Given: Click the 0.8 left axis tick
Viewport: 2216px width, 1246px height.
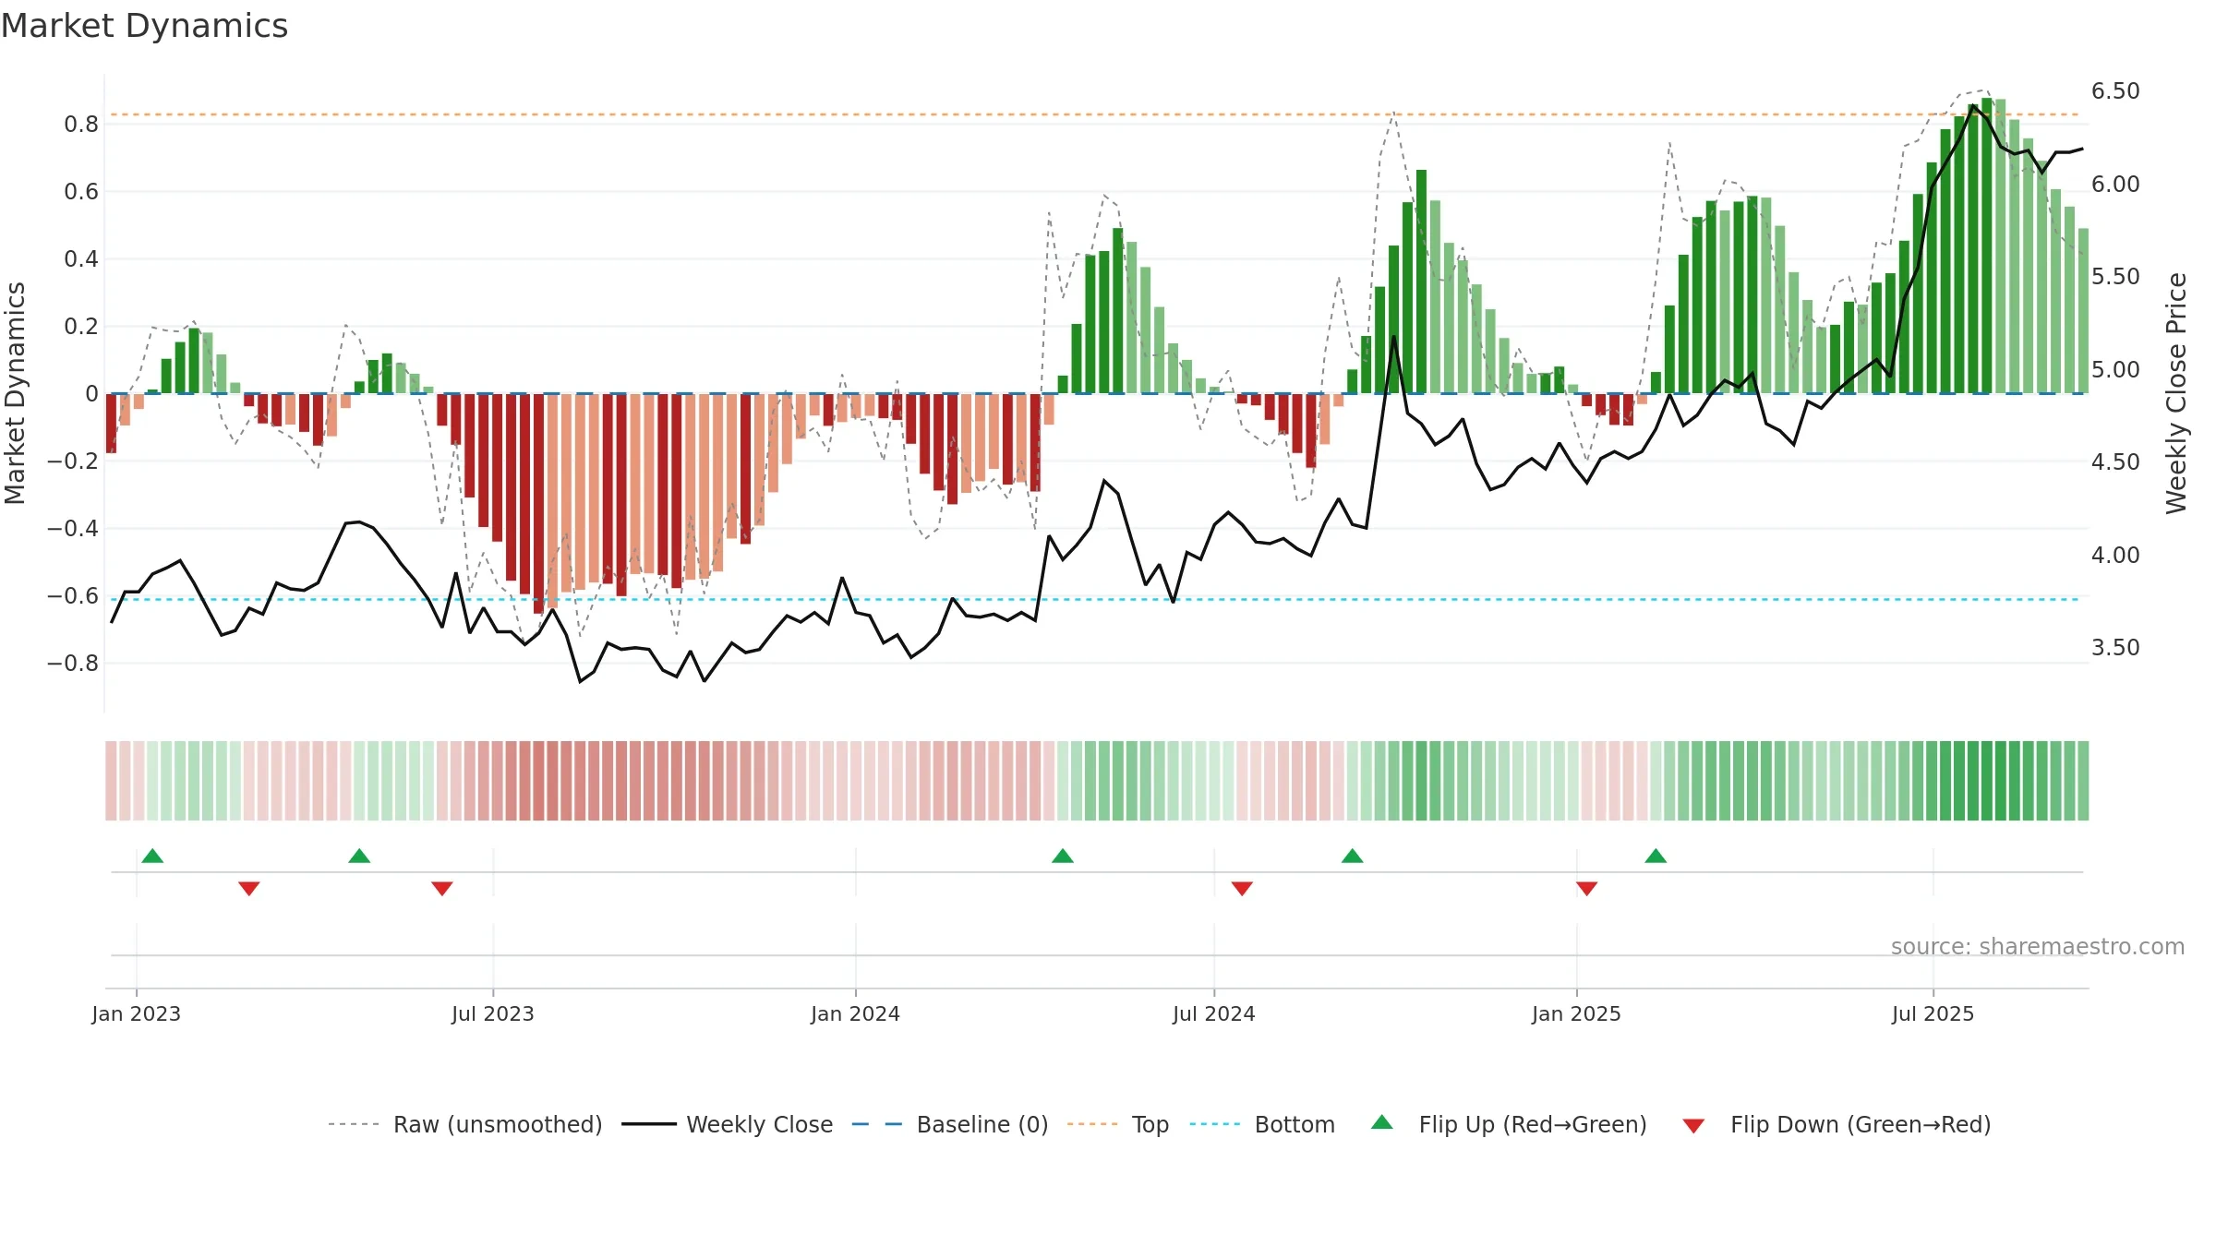Looking at the screenshot, I should click(x=81, y=125).
